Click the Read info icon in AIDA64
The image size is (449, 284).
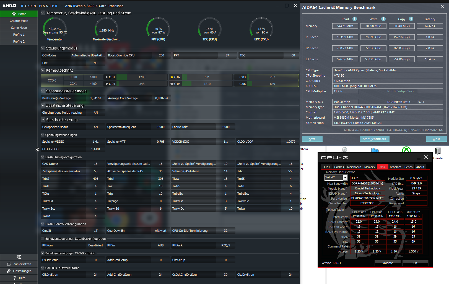355,19
